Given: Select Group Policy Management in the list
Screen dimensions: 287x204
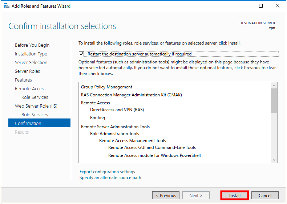Looking at the screenshot, I should pos(106,87).
